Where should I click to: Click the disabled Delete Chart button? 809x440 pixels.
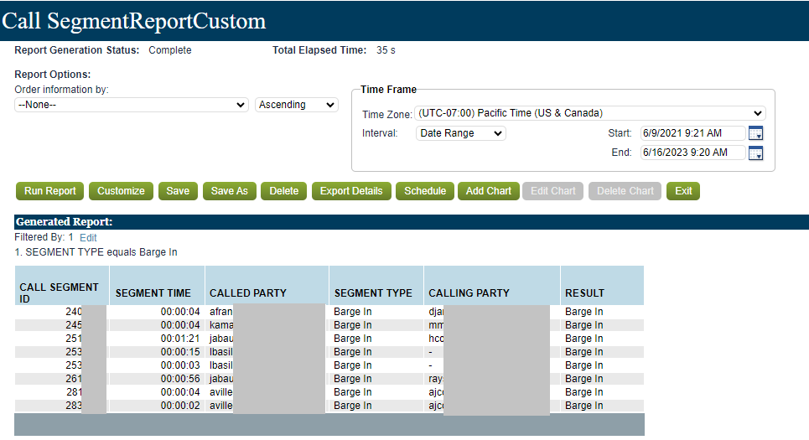point(625,191)
